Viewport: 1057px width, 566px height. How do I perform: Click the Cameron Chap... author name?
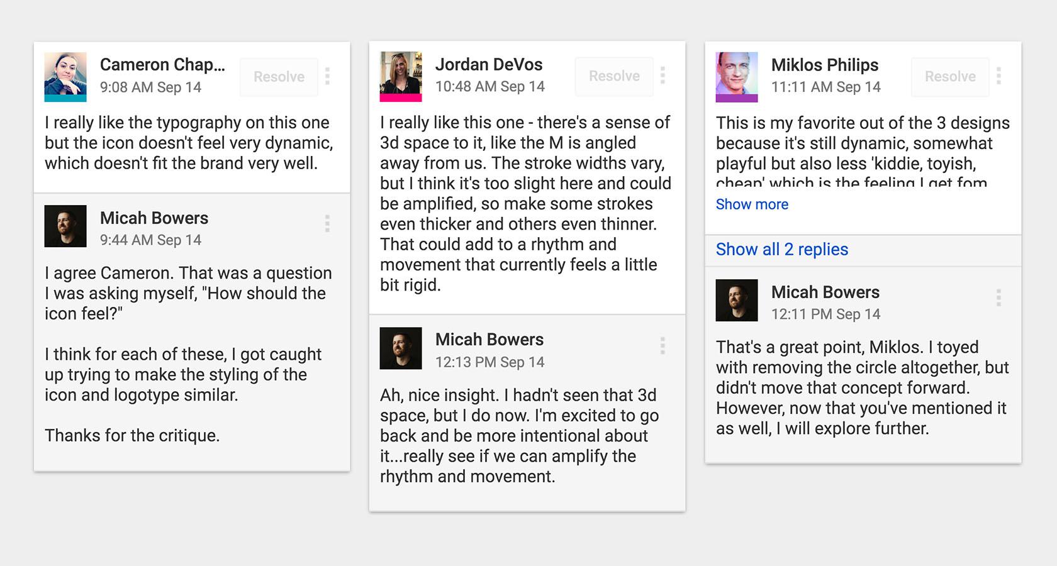click(162, 65)
